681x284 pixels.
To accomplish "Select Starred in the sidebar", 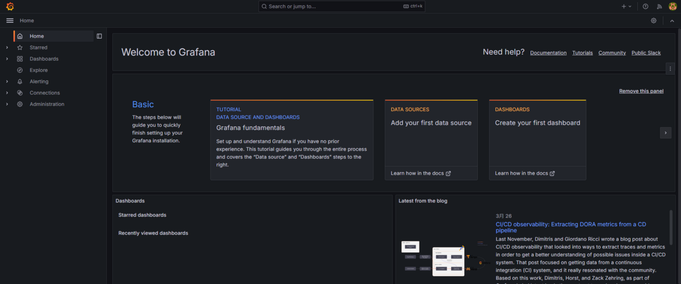I will tap(39, 48).
